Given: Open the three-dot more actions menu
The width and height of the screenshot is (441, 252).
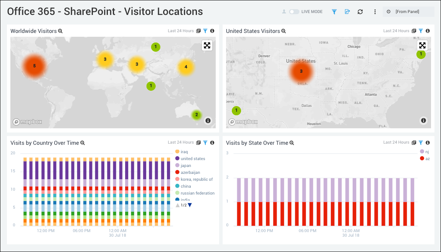Looking at the screenshot, I should (375, 11).
